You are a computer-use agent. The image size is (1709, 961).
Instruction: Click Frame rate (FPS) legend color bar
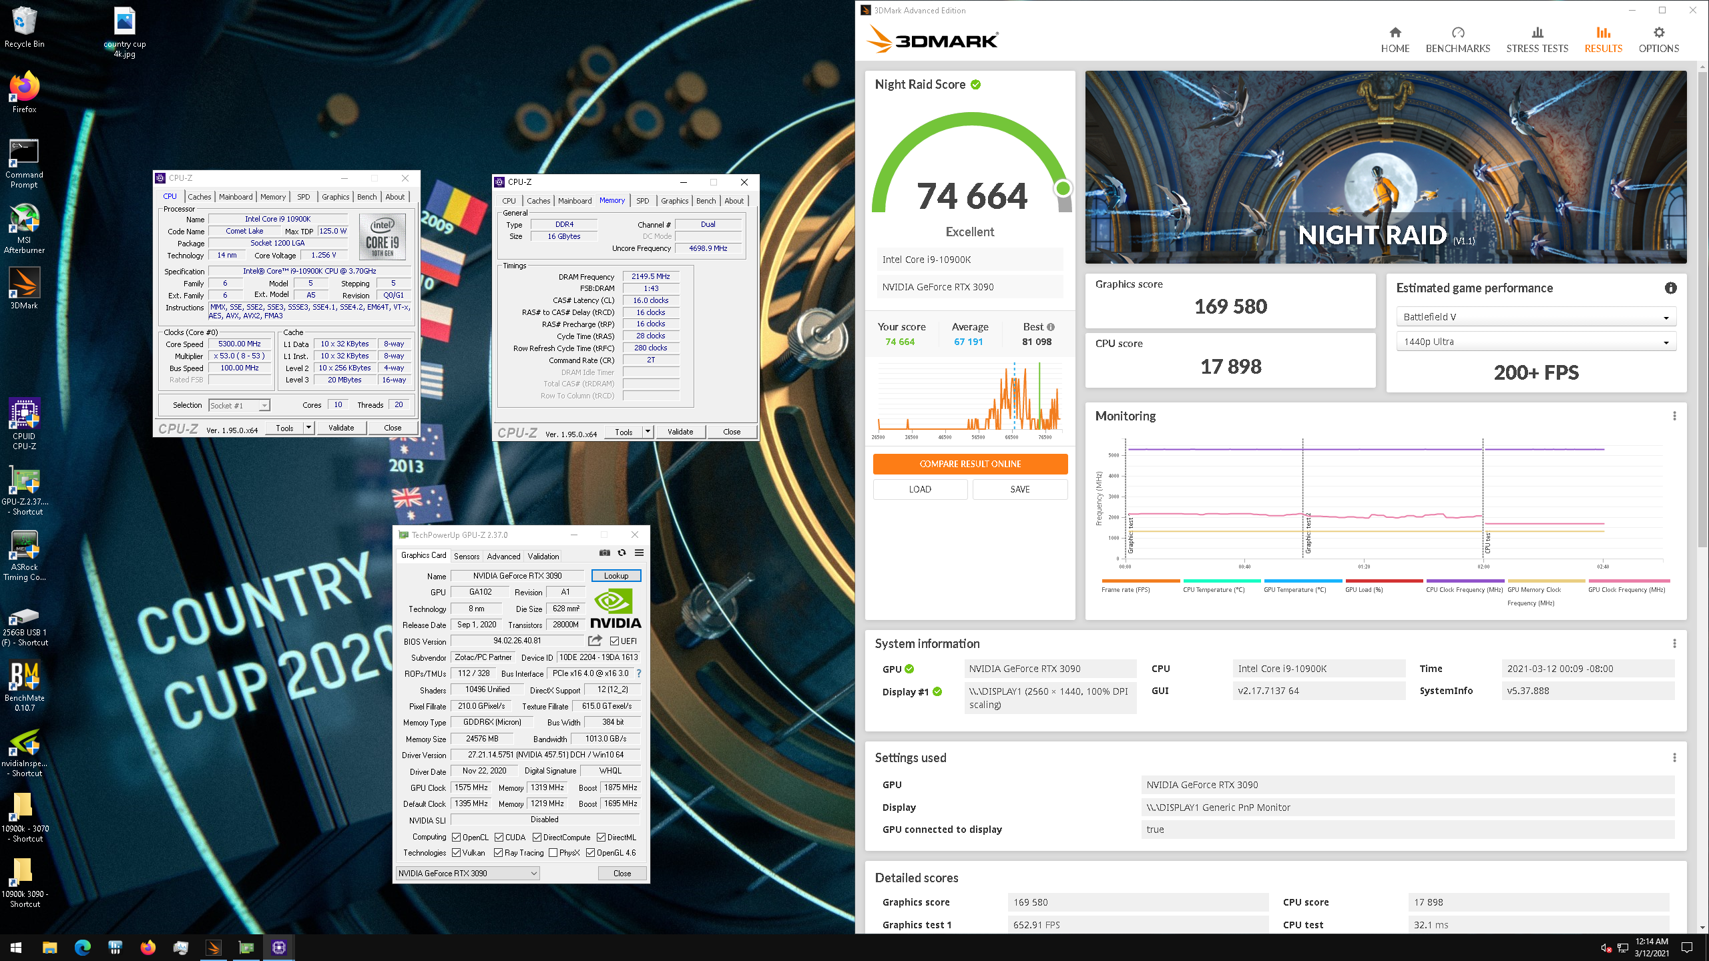(x=1140, y=581)
